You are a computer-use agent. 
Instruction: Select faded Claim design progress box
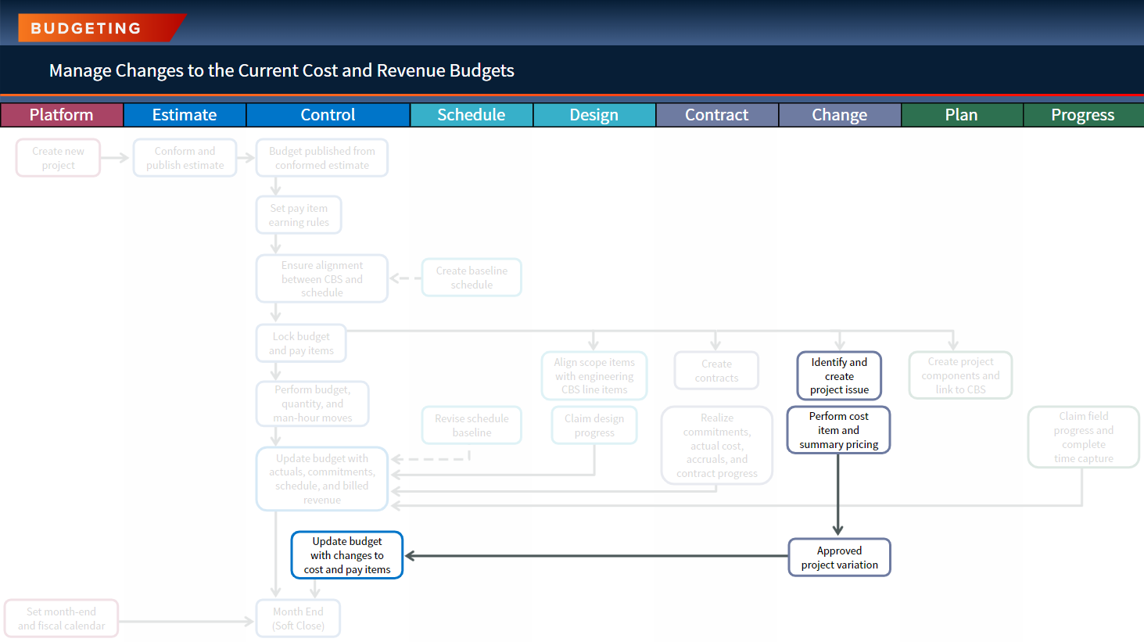(x=594, y=425)
